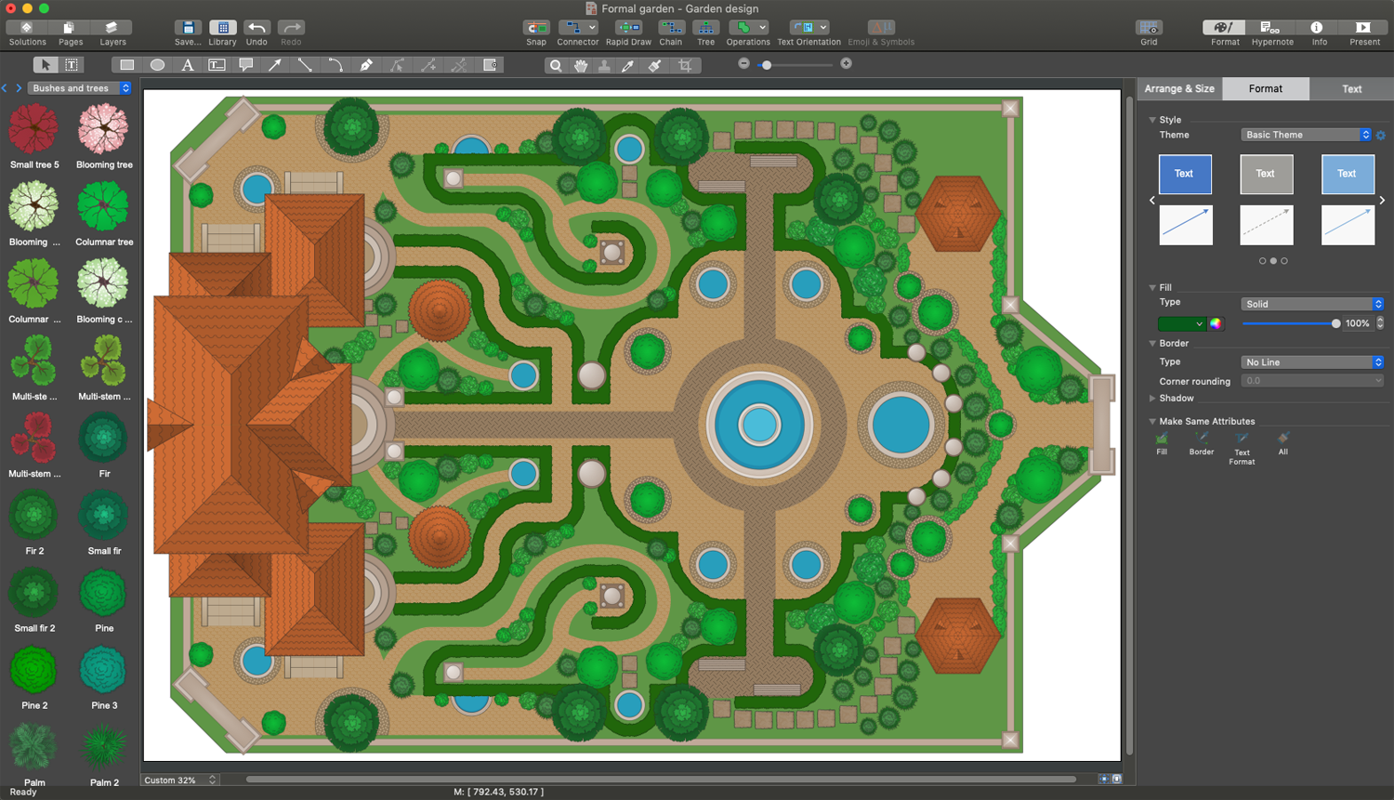The image size is (1394, 800).
Task: Click the Rapid Draw icon
Action: (x=628, y=28)
